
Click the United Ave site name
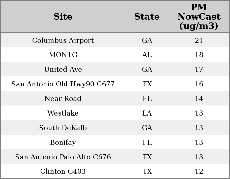pyautogui.click(x=63, y=69)
